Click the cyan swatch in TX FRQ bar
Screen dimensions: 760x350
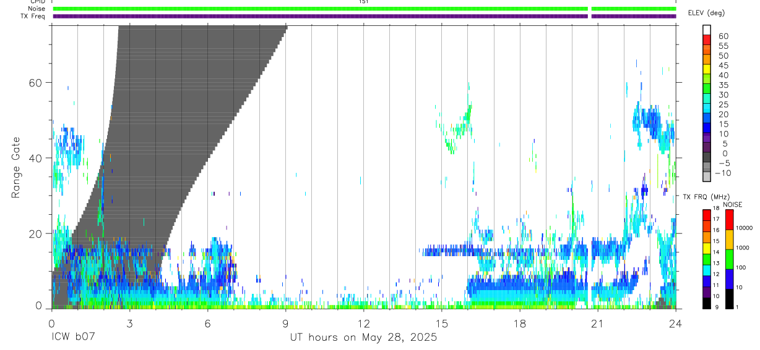pos(707,269)
